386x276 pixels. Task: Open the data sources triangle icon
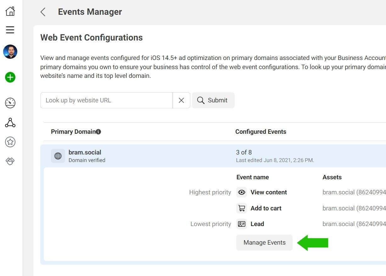(x=10, y=122)
